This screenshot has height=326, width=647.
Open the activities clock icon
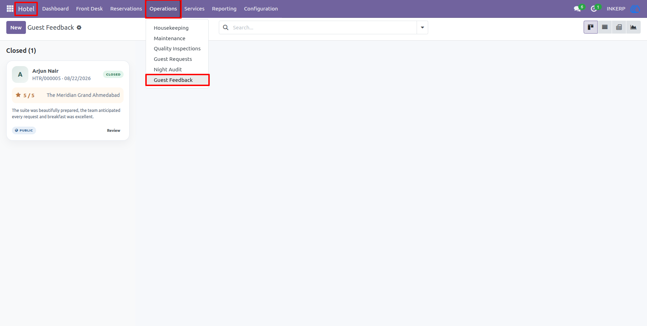(x=594, y=9)
